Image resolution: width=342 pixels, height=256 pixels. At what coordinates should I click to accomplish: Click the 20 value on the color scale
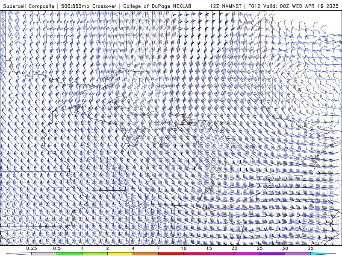tap(234, 248)
